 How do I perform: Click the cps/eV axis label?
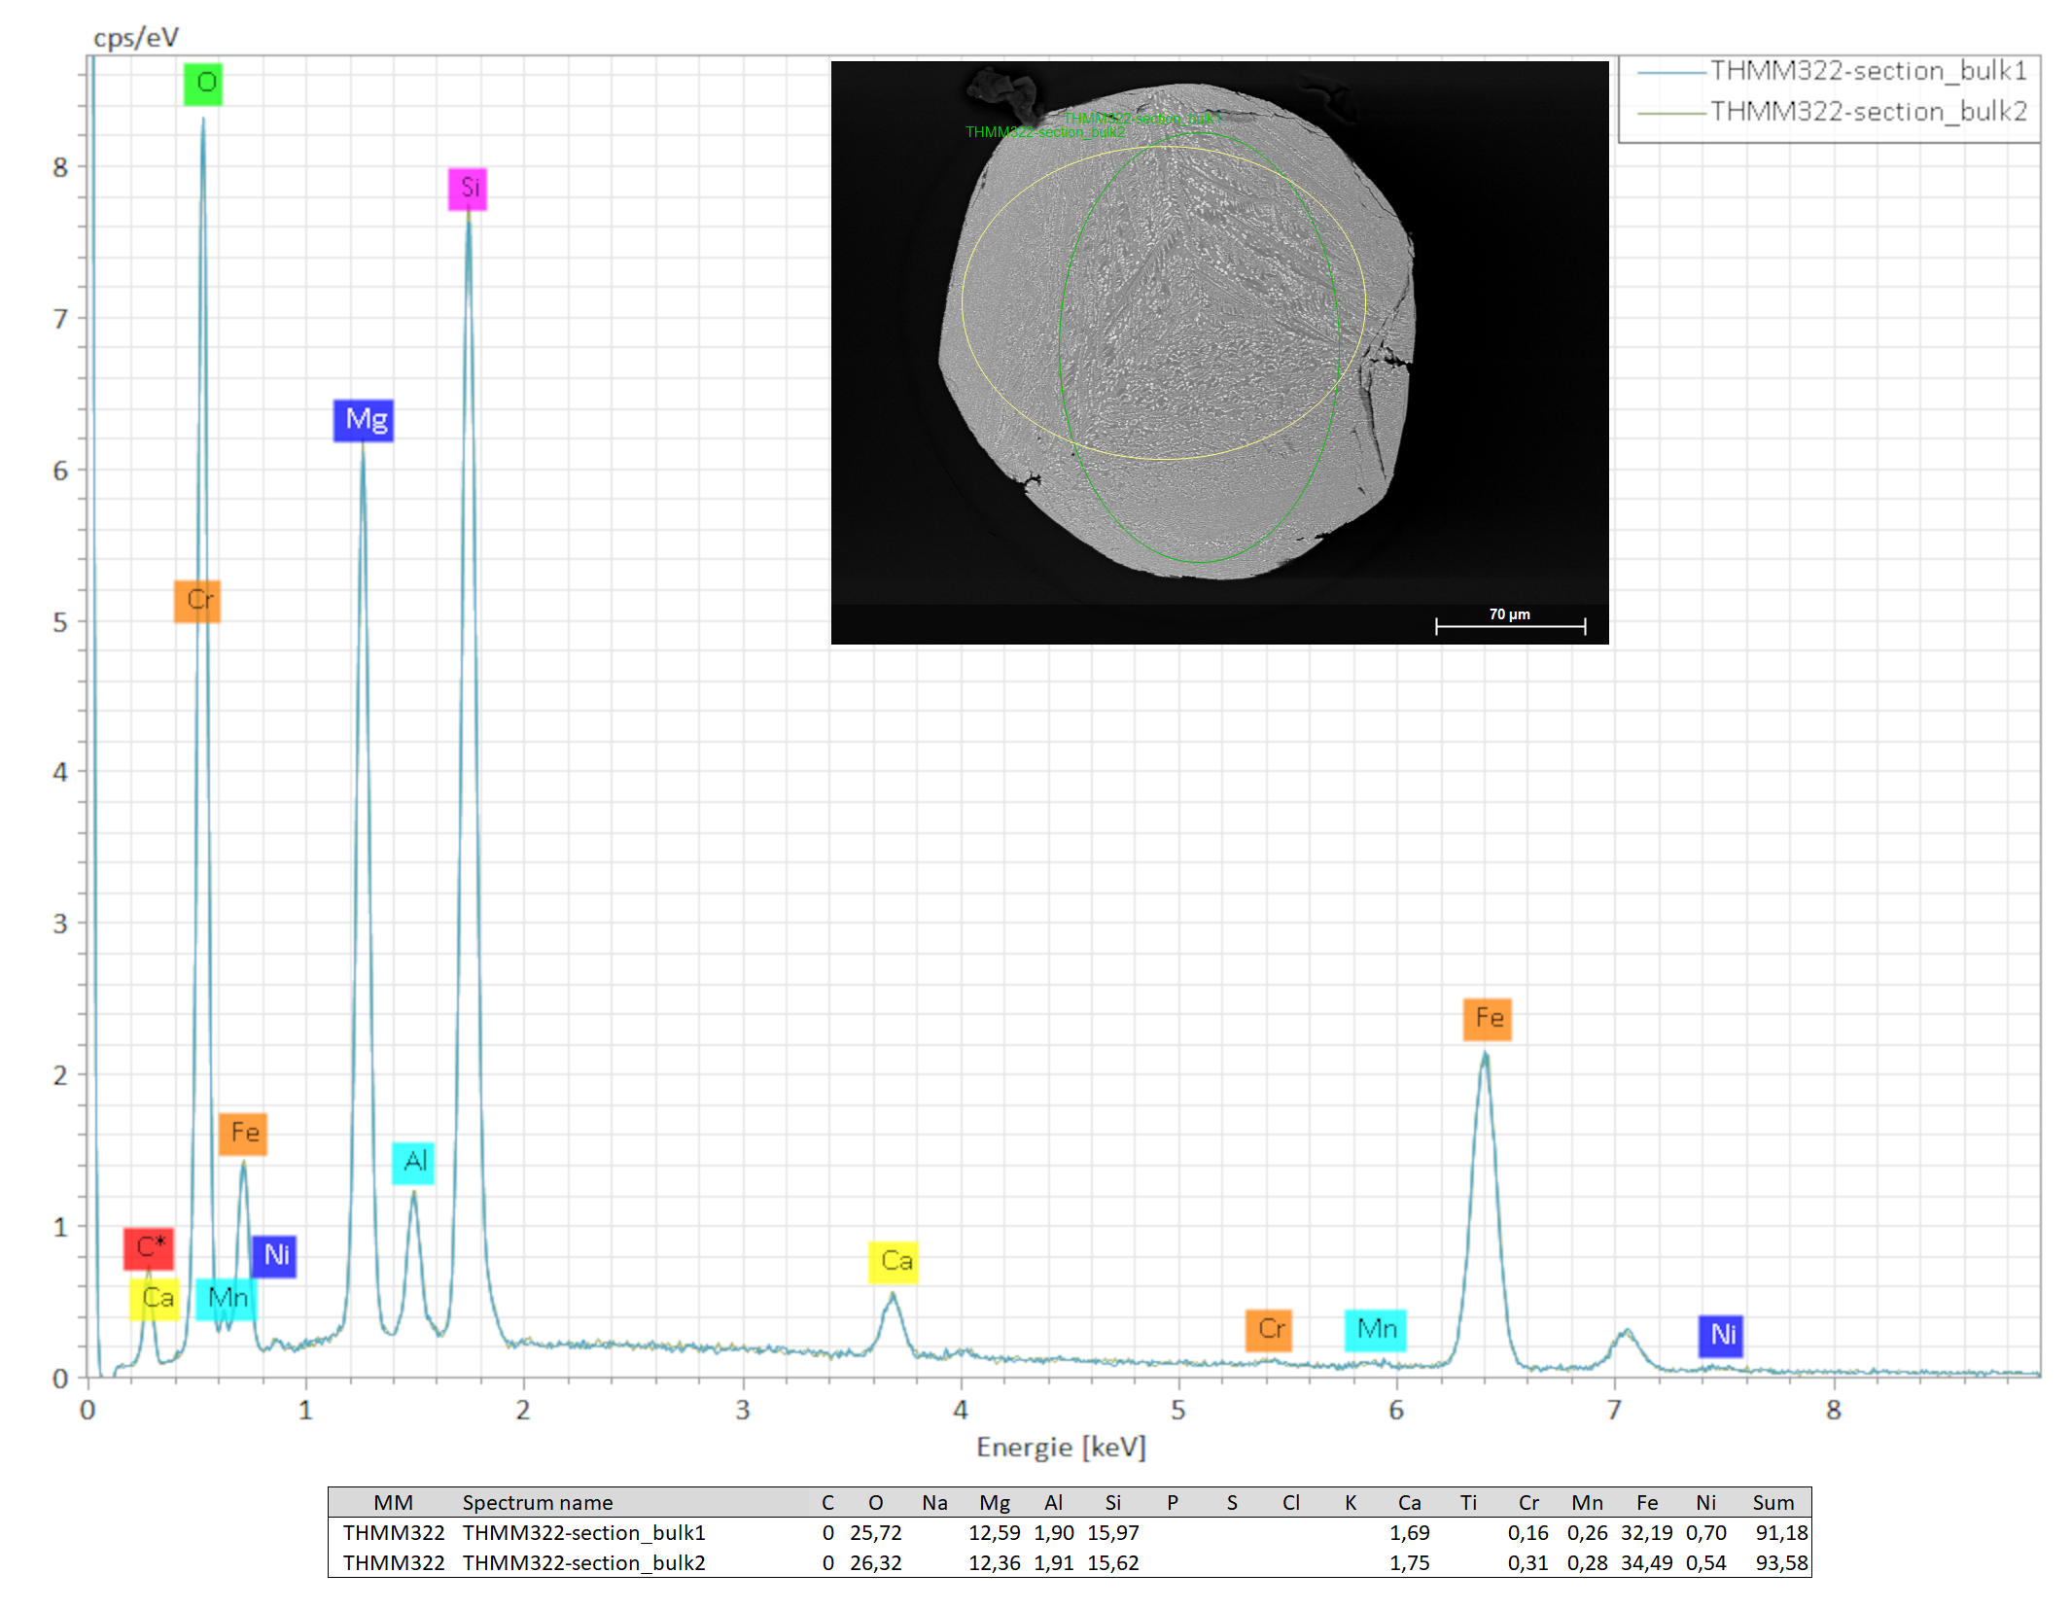click(x=135, y=38)
